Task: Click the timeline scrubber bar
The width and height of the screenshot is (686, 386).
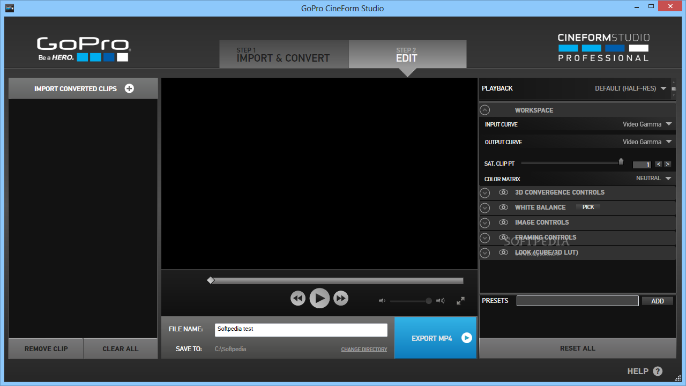Action: (338, 280)
